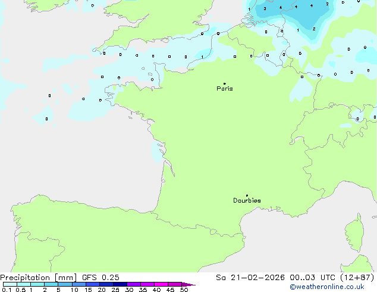Click the 0.5–1 mm legend color box
This screenshot has width=377, height=292.
[24, 284]
